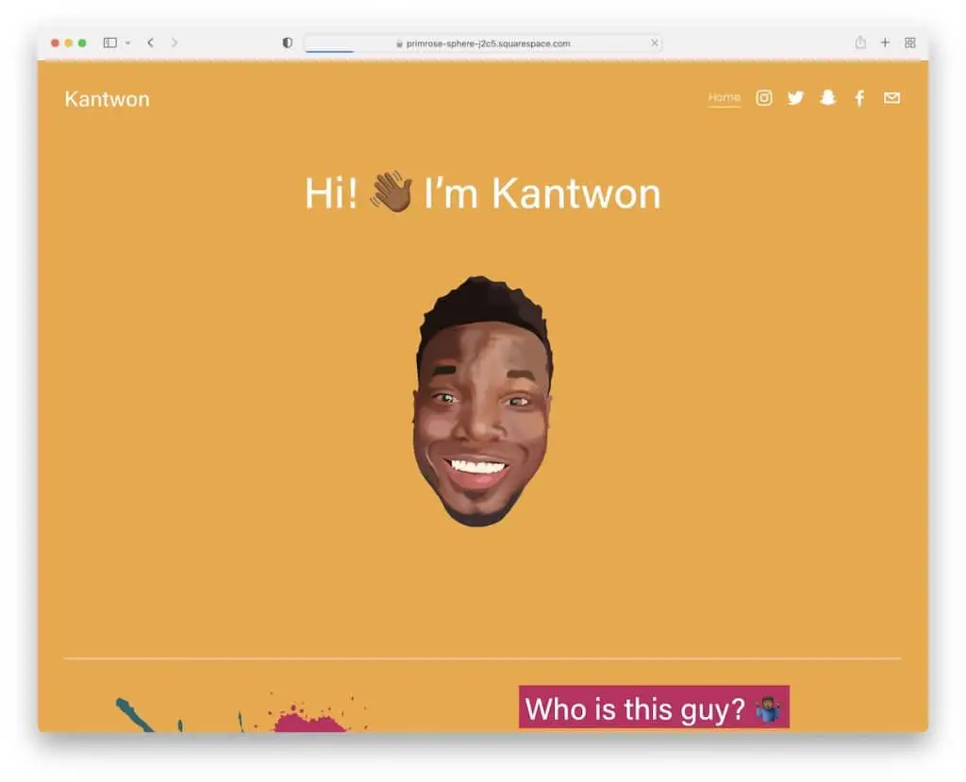Click the Safari share icon
The image size is (966, 782).
coord(860,42)
